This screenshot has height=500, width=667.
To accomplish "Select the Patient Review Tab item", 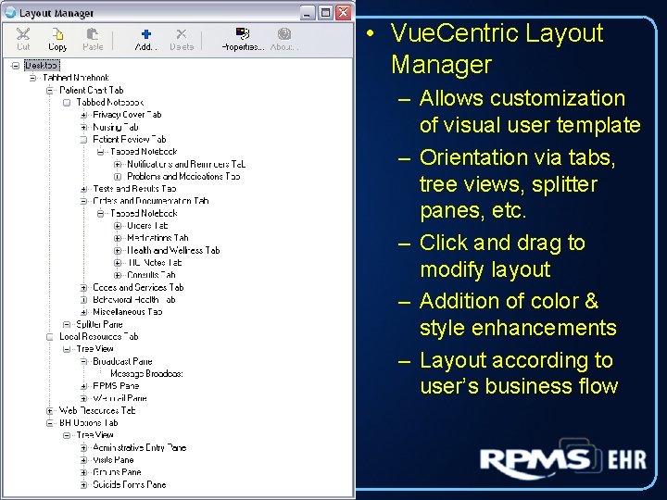I will pos(130,140).
